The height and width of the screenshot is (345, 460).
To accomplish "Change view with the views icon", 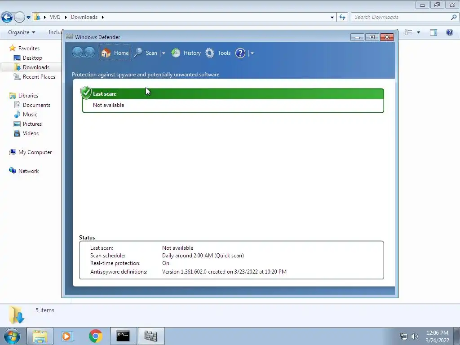I will [409, 32].
